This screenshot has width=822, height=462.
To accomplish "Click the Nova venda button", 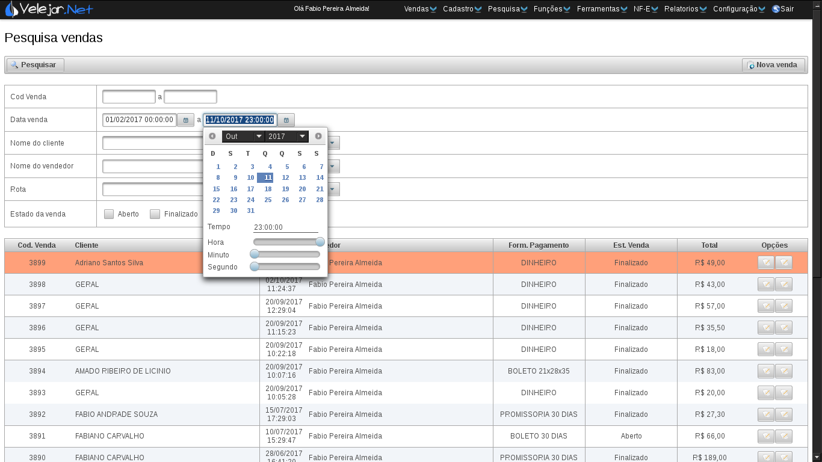I will [x=774, y=65].
